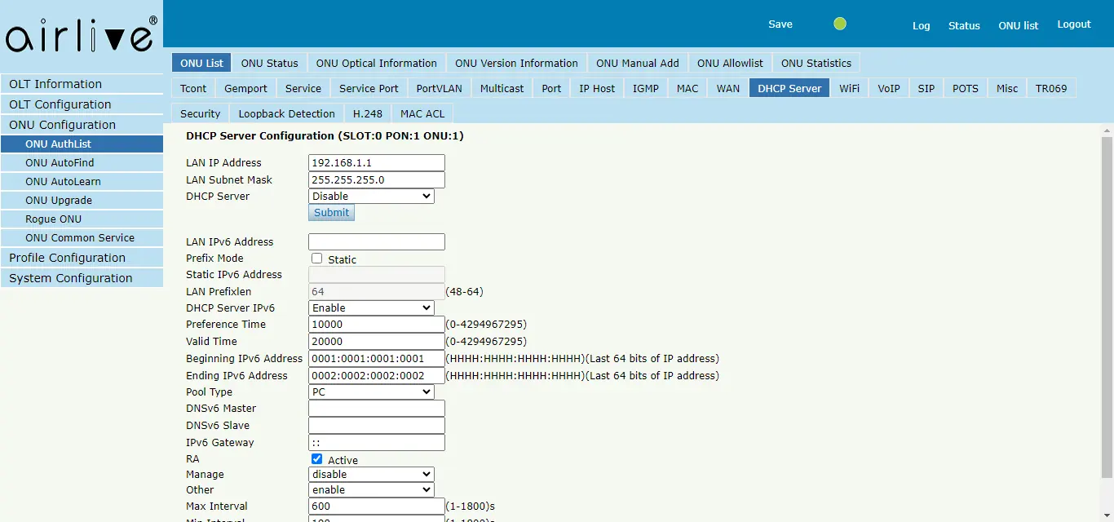Viewport: 1114px width, 522px height.
Task: Open OLT Configuration in the sidebar
Action: 82,104
